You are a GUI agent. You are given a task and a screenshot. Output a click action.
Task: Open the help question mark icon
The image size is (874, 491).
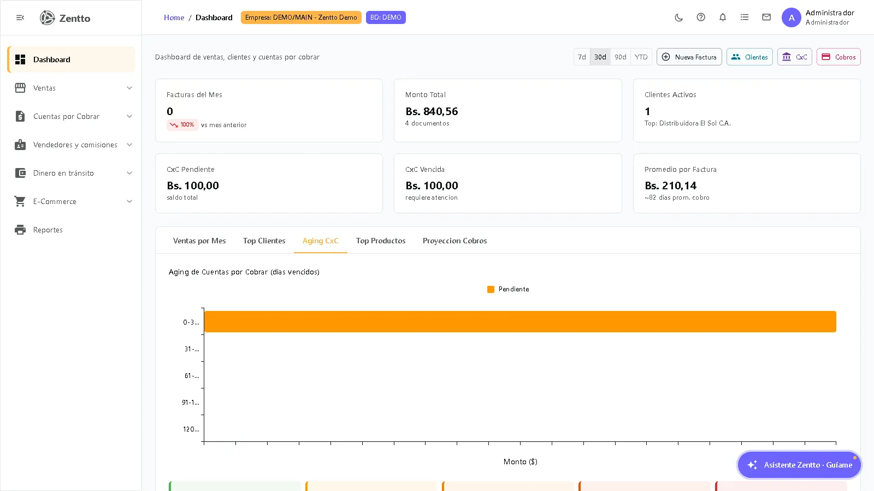click(x=701, y=17)
